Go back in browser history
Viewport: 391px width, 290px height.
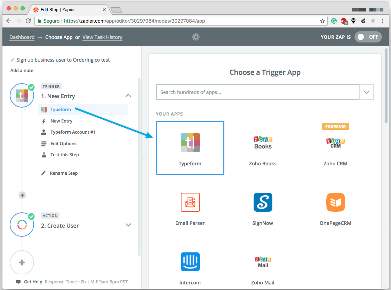coord(9,21)
